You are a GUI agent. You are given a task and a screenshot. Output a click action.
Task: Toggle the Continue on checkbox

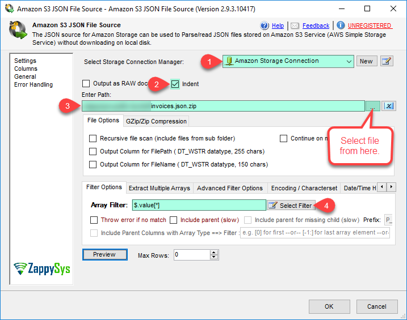tap(283, 139)
